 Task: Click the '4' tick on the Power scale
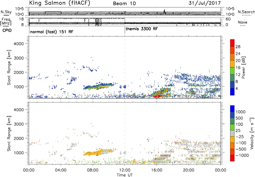(x=237, y=88)
